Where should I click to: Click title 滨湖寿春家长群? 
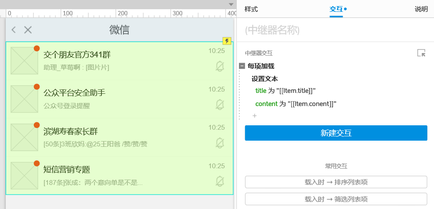point(71,131)
